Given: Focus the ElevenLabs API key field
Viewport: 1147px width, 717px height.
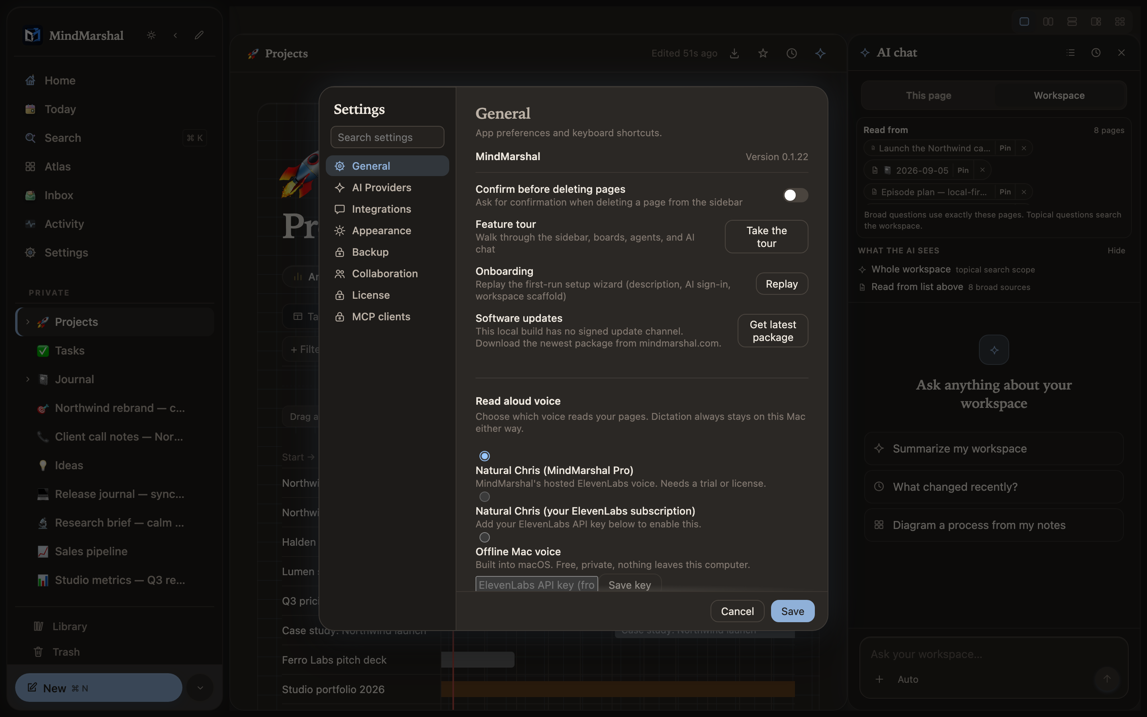Looking at the screenshot, I should 536,584.
